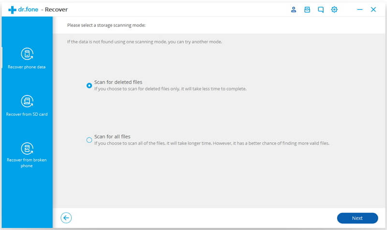Image resolution: width=387 pixels, height=230 pixels.
Task: Click the "Recover" title text
Action: click(x=56, y=9)
